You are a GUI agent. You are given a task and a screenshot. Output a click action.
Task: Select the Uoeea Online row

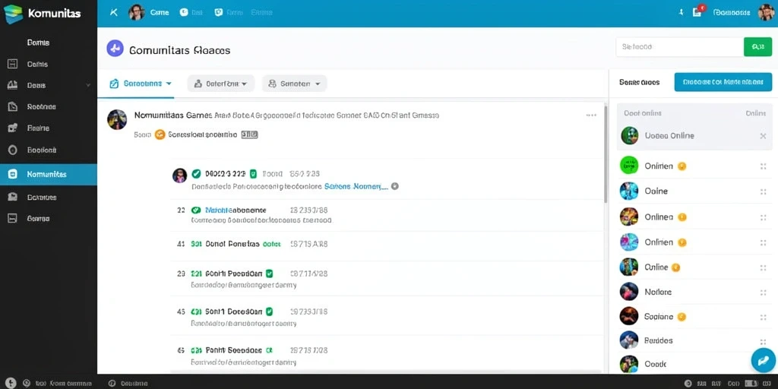(694, 135)
